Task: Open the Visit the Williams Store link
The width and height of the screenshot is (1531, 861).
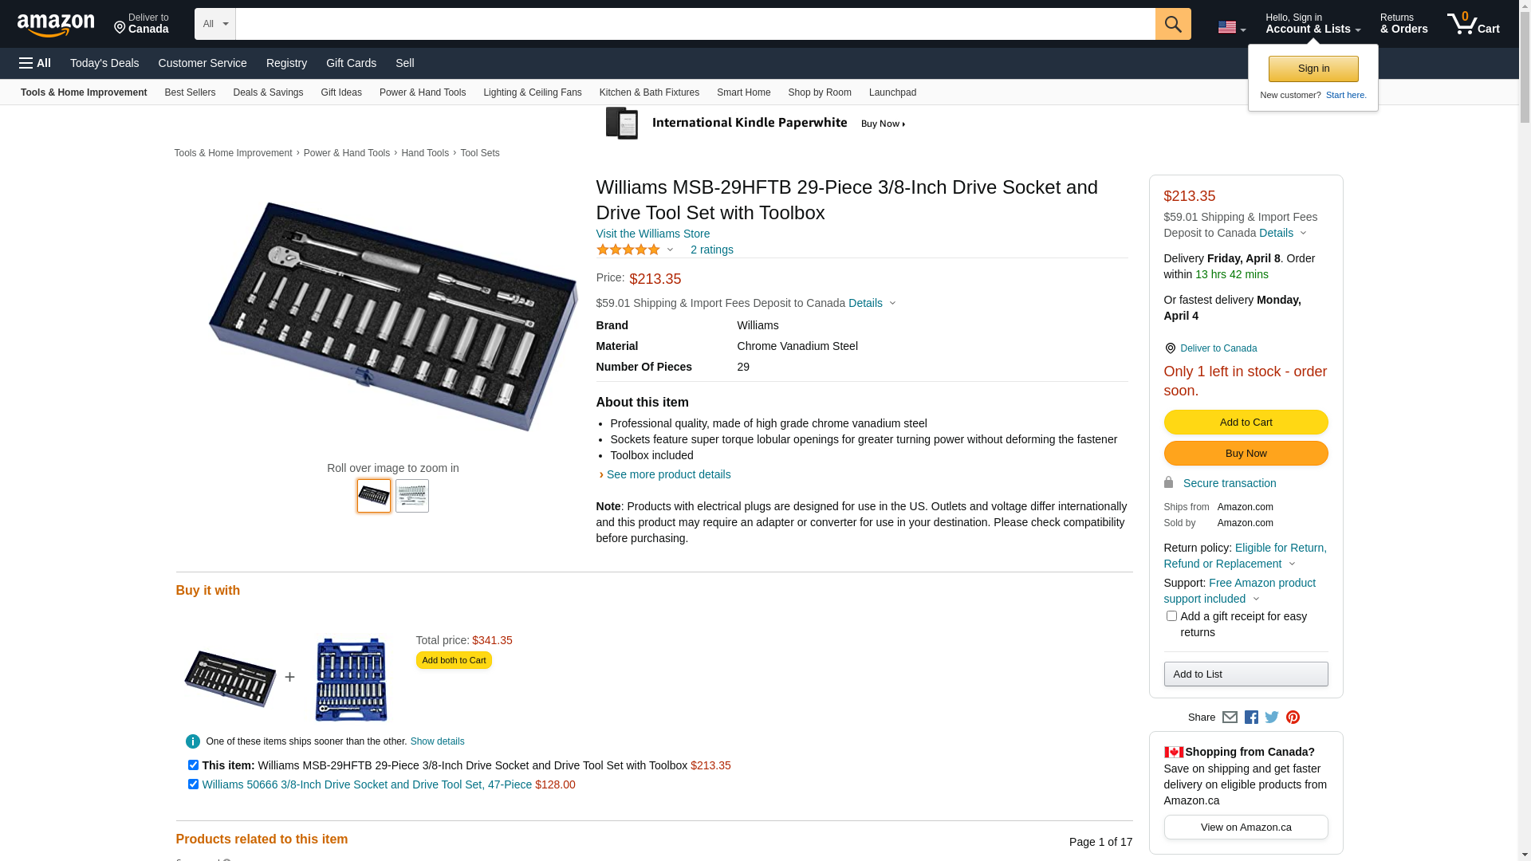Action: pos(652,234)
